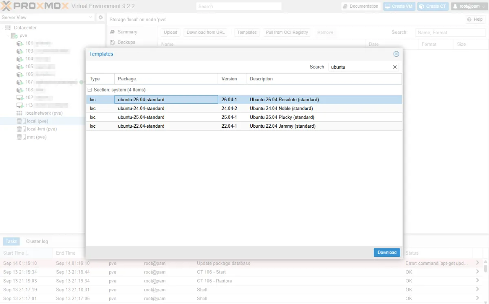489x304 pixels.
Task: Click version 25.04-1 cell
Action: pyautogui.click(x=229, y=117)
